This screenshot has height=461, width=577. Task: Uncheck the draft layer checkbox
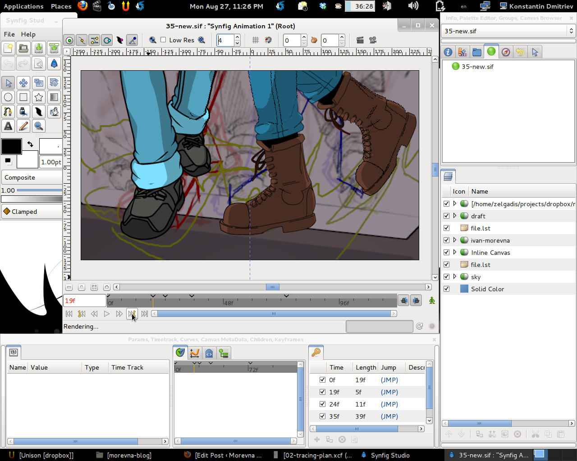click(x=446, y=216)
